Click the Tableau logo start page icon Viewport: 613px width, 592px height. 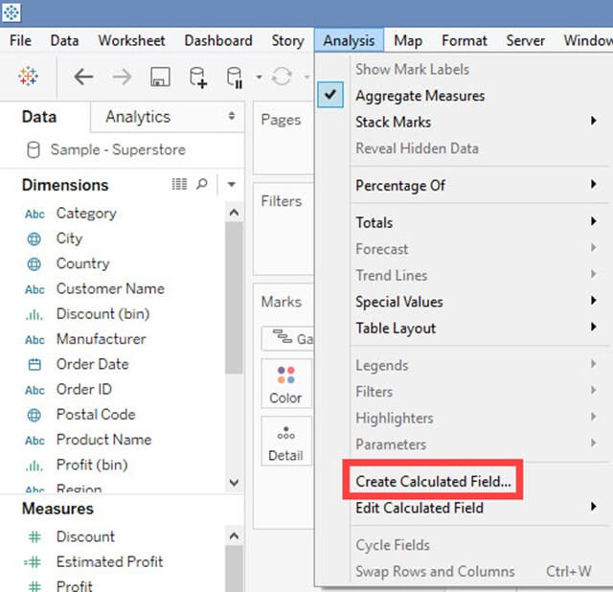coord(28,77)
